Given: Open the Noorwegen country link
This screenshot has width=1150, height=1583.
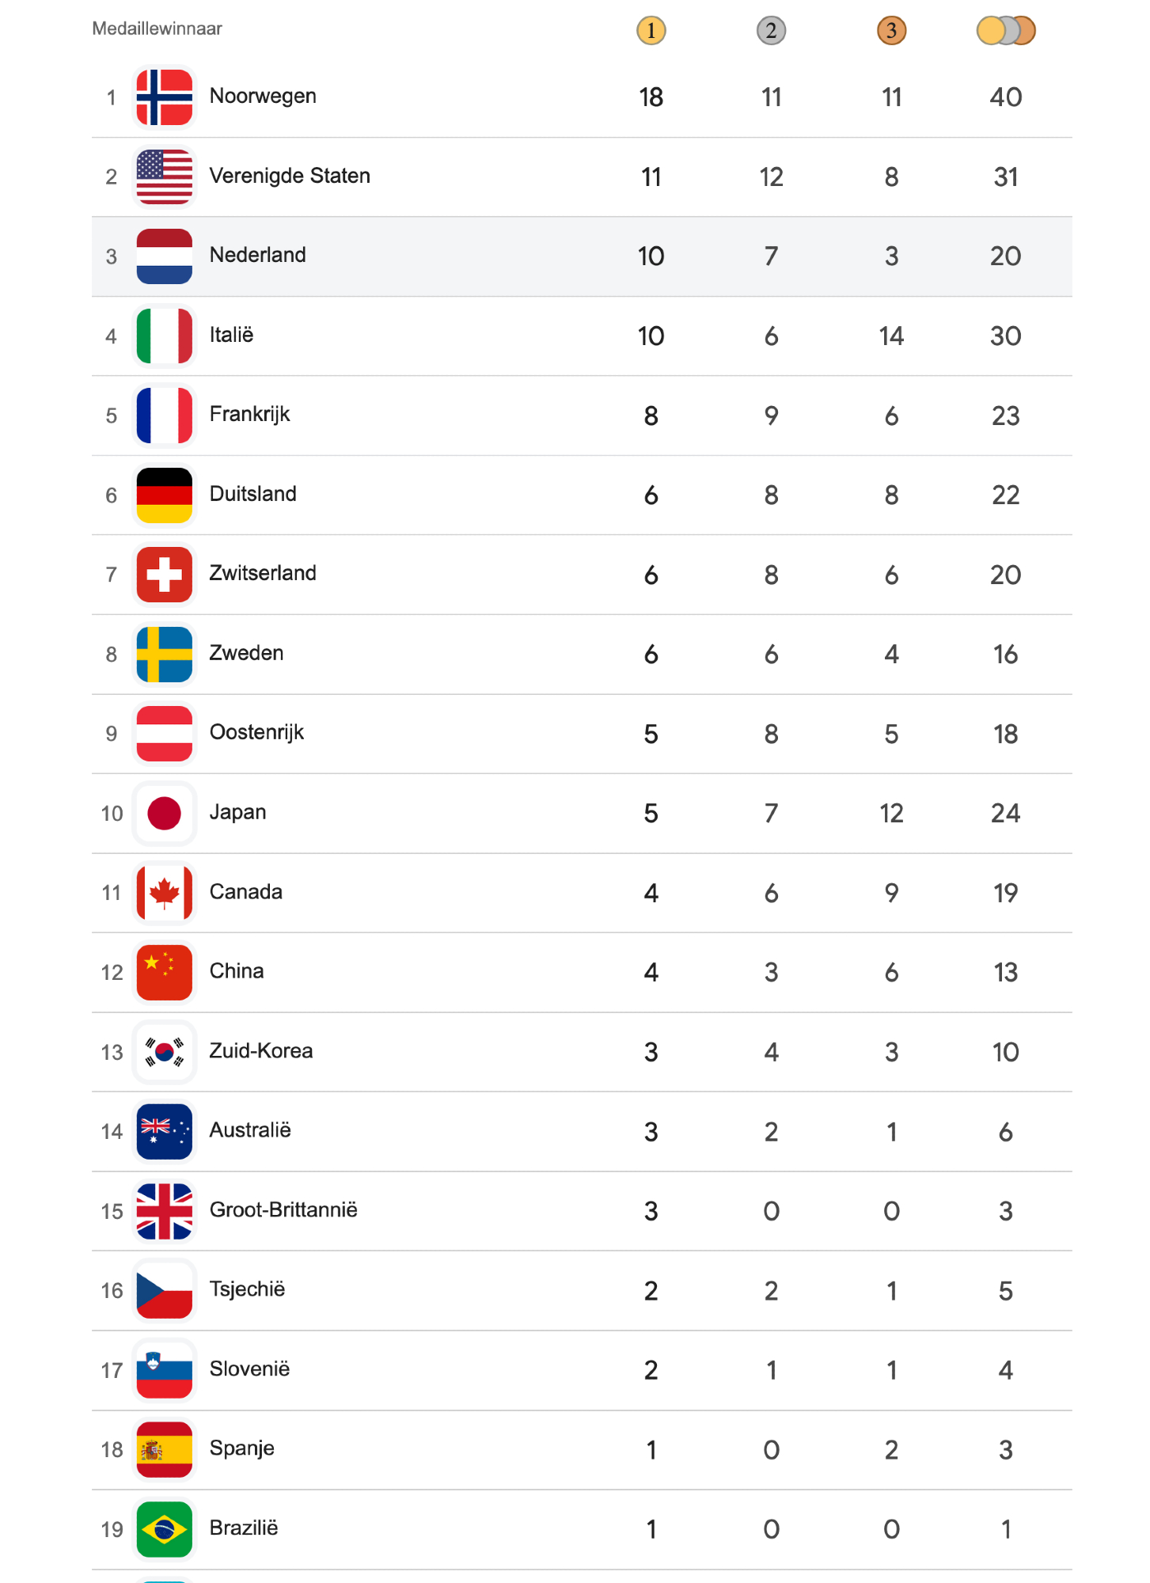Looking at the screenshot, I should (x=263, y=97).
